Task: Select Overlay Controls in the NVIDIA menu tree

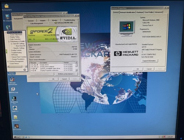Action: [16, 50]
